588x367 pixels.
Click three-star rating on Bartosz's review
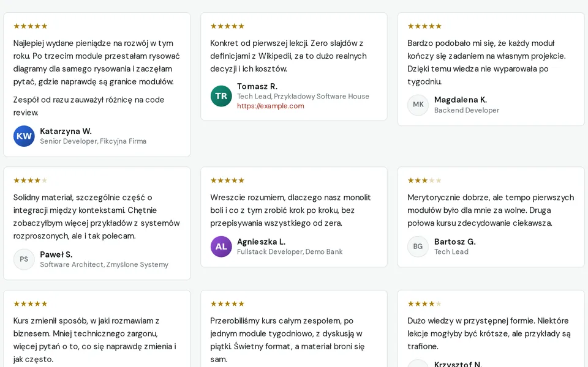424,180
